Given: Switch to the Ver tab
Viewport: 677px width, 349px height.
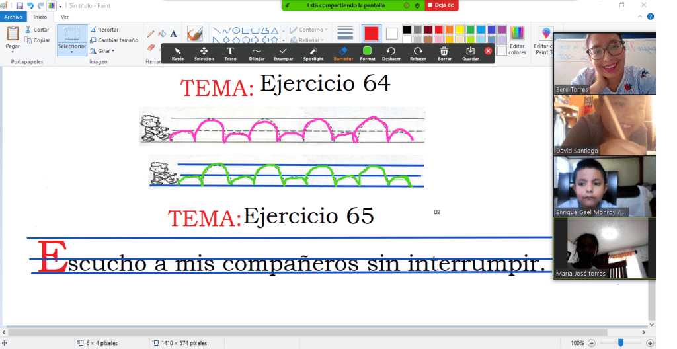Looking at the screenshot, I should 64,17.
